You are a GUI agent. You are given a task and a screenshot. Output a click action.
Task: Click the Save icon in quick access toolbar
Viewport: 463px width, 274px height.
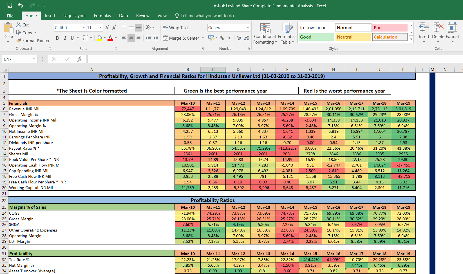(x=10, y=5)
